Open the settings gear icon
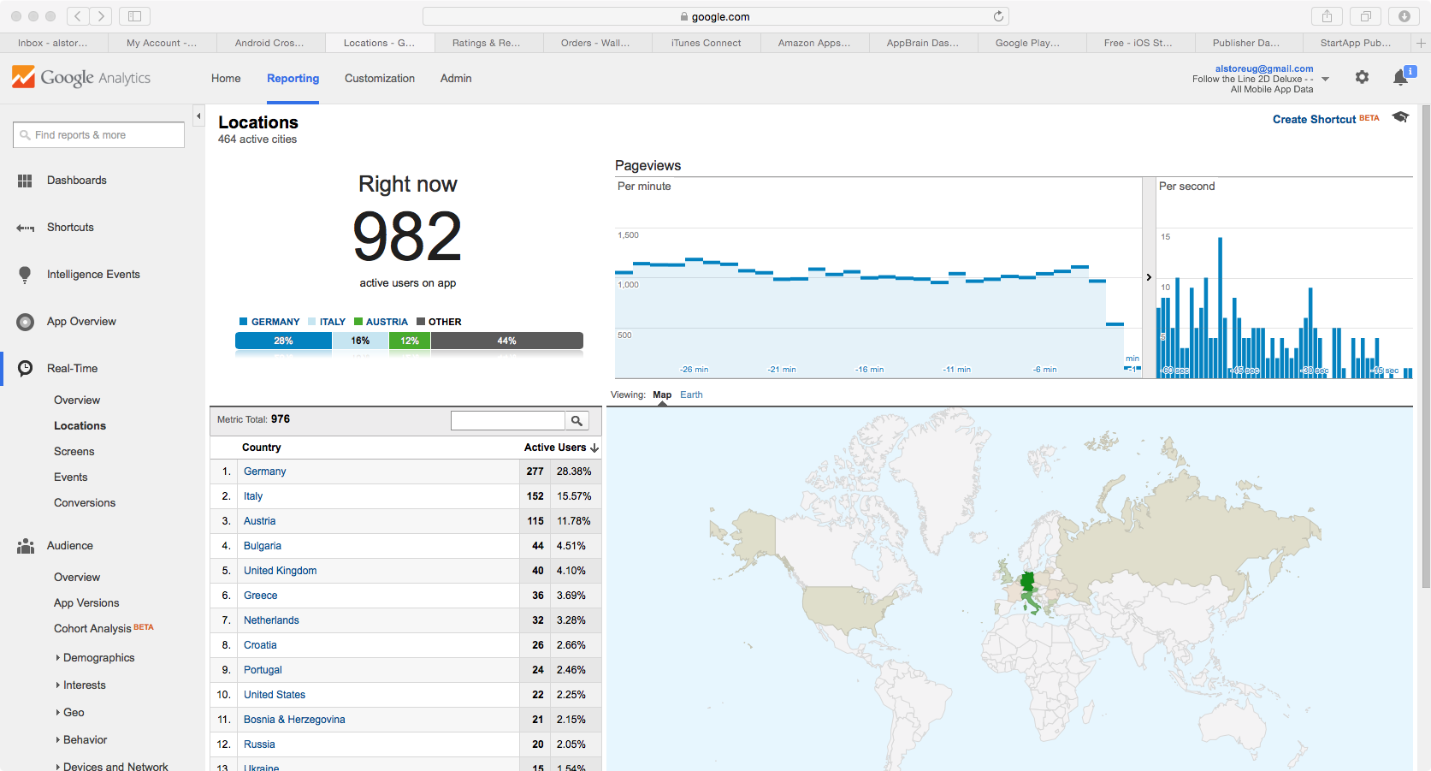The height and width of the screenshot is (771, 1431). pyautogui.click(x=1362, y=78)
